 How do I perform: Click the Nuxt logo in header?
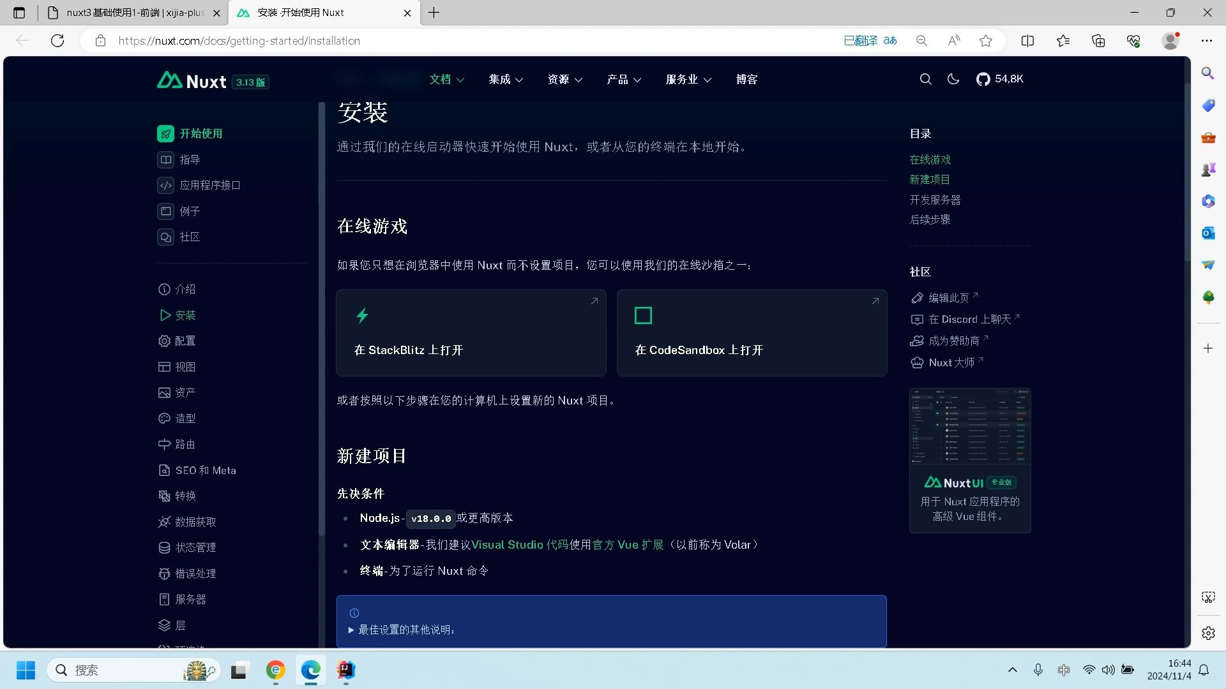click(x=192, y=81)
